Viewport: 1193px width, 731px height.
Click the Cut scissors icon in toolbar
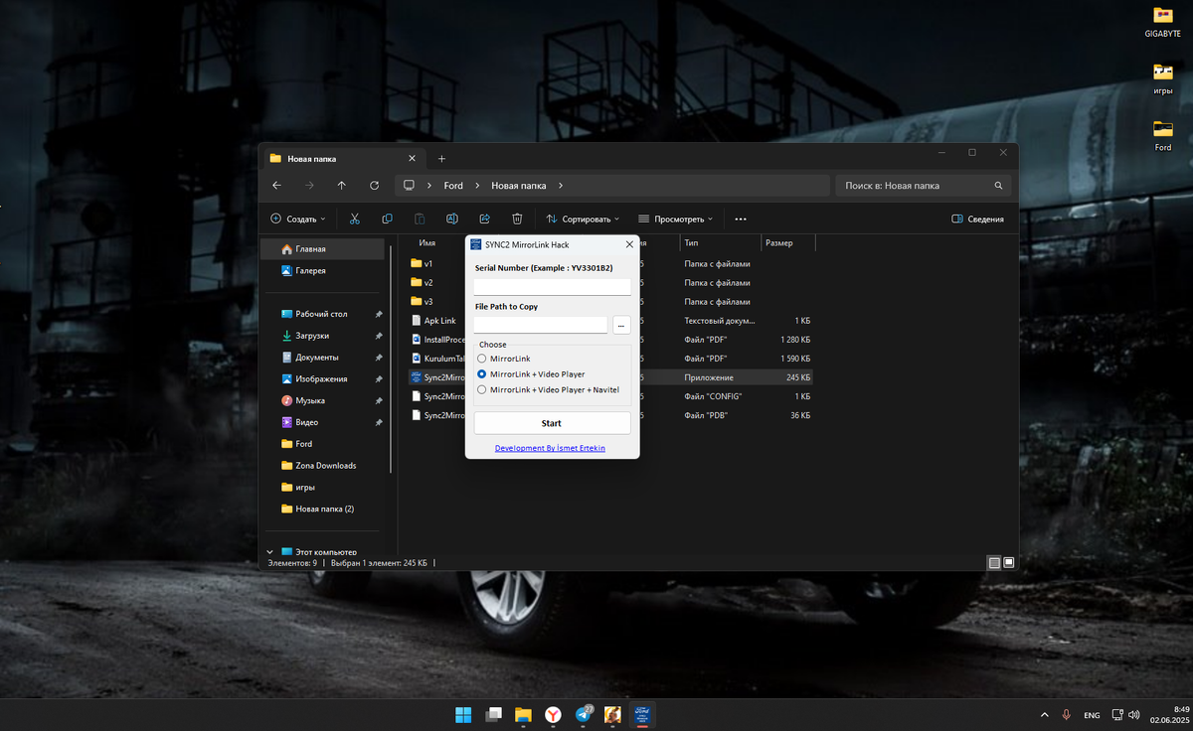pyautogui.click(x=354, y=219)
